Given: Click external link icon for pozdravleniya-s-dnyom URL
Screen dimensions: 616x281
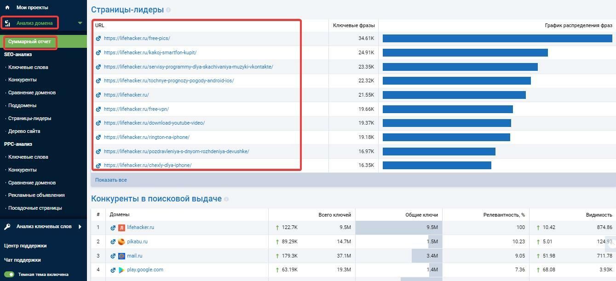Looking at the screenshot, I should click(98, 152).
